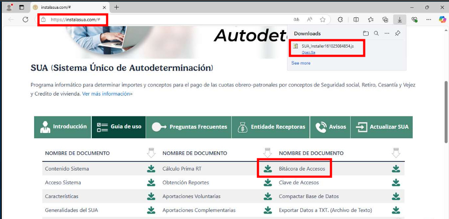
Task: Open the Introducción tab
Action: [63, 127]
